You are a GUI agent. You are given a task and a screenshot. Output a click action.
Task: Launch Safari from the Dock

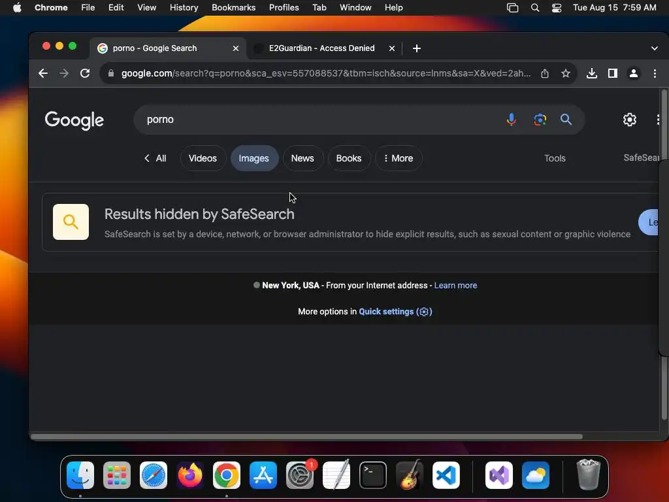point(154,475)
